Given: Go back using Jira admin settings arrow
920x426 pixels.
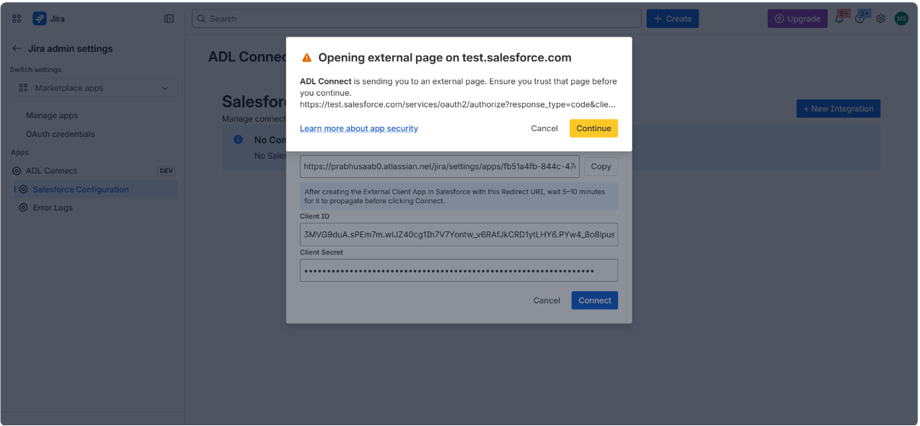Looking at the screenshot, I should tap(17, 49).
